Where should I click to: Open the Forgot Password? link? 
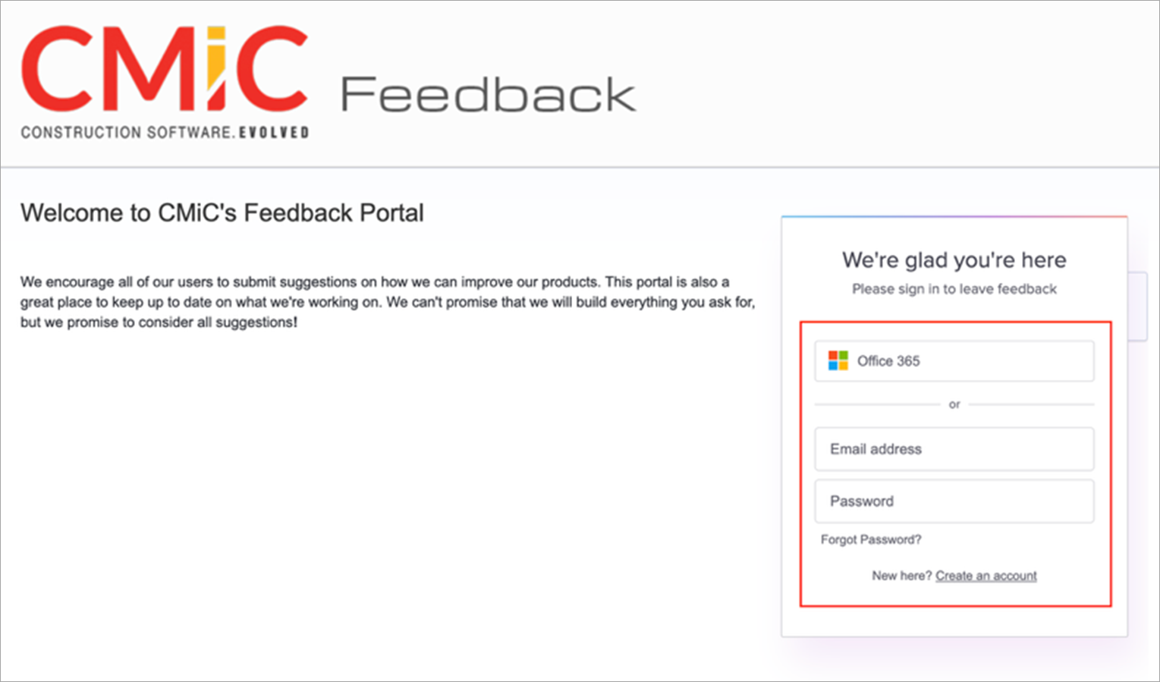[x=871, y=539]
